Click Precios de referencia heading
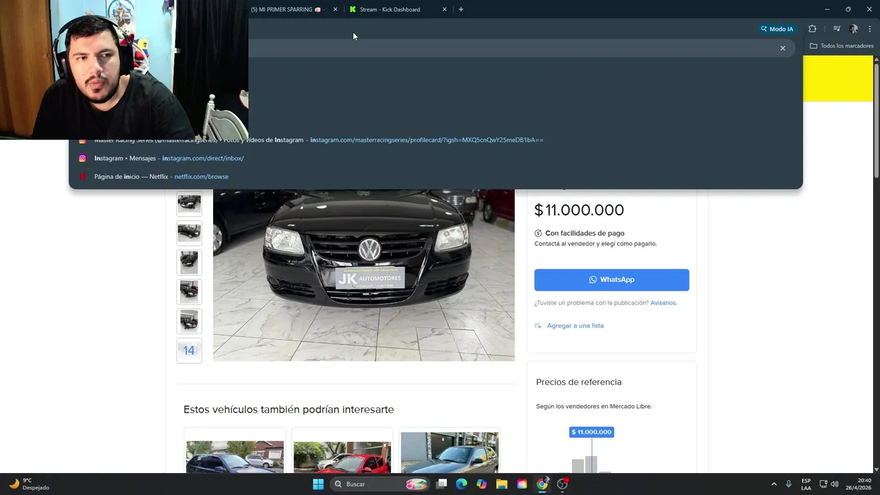 (x=579, y=382)
